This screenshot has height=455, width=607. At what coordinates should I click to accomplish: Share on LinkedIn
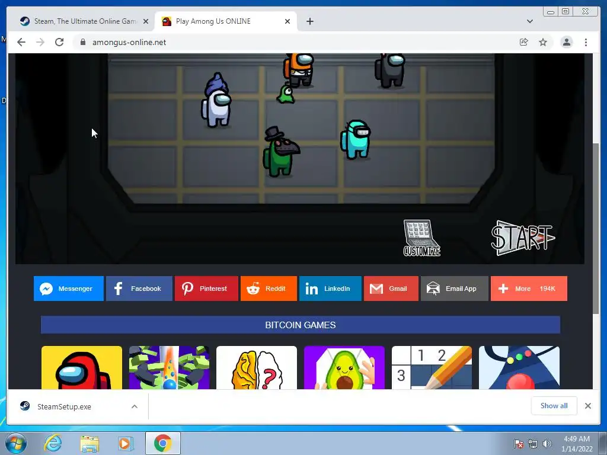[330, 289]
